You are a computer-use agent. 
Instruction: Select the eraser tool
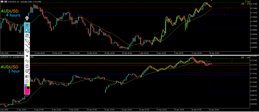coord(27,51)
